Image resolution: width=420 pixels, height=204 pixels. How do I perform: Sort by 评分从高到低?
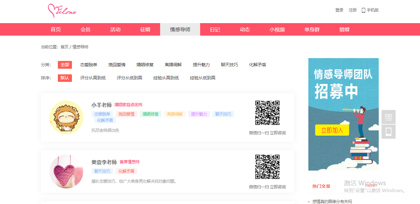pyautogui.click(x=93, y=78)
